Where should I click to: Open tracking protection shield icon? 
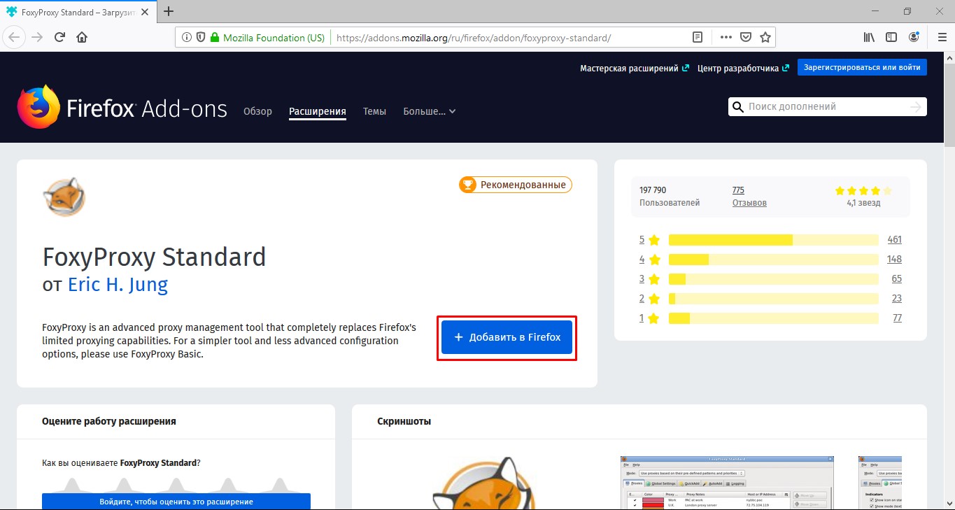200,38
